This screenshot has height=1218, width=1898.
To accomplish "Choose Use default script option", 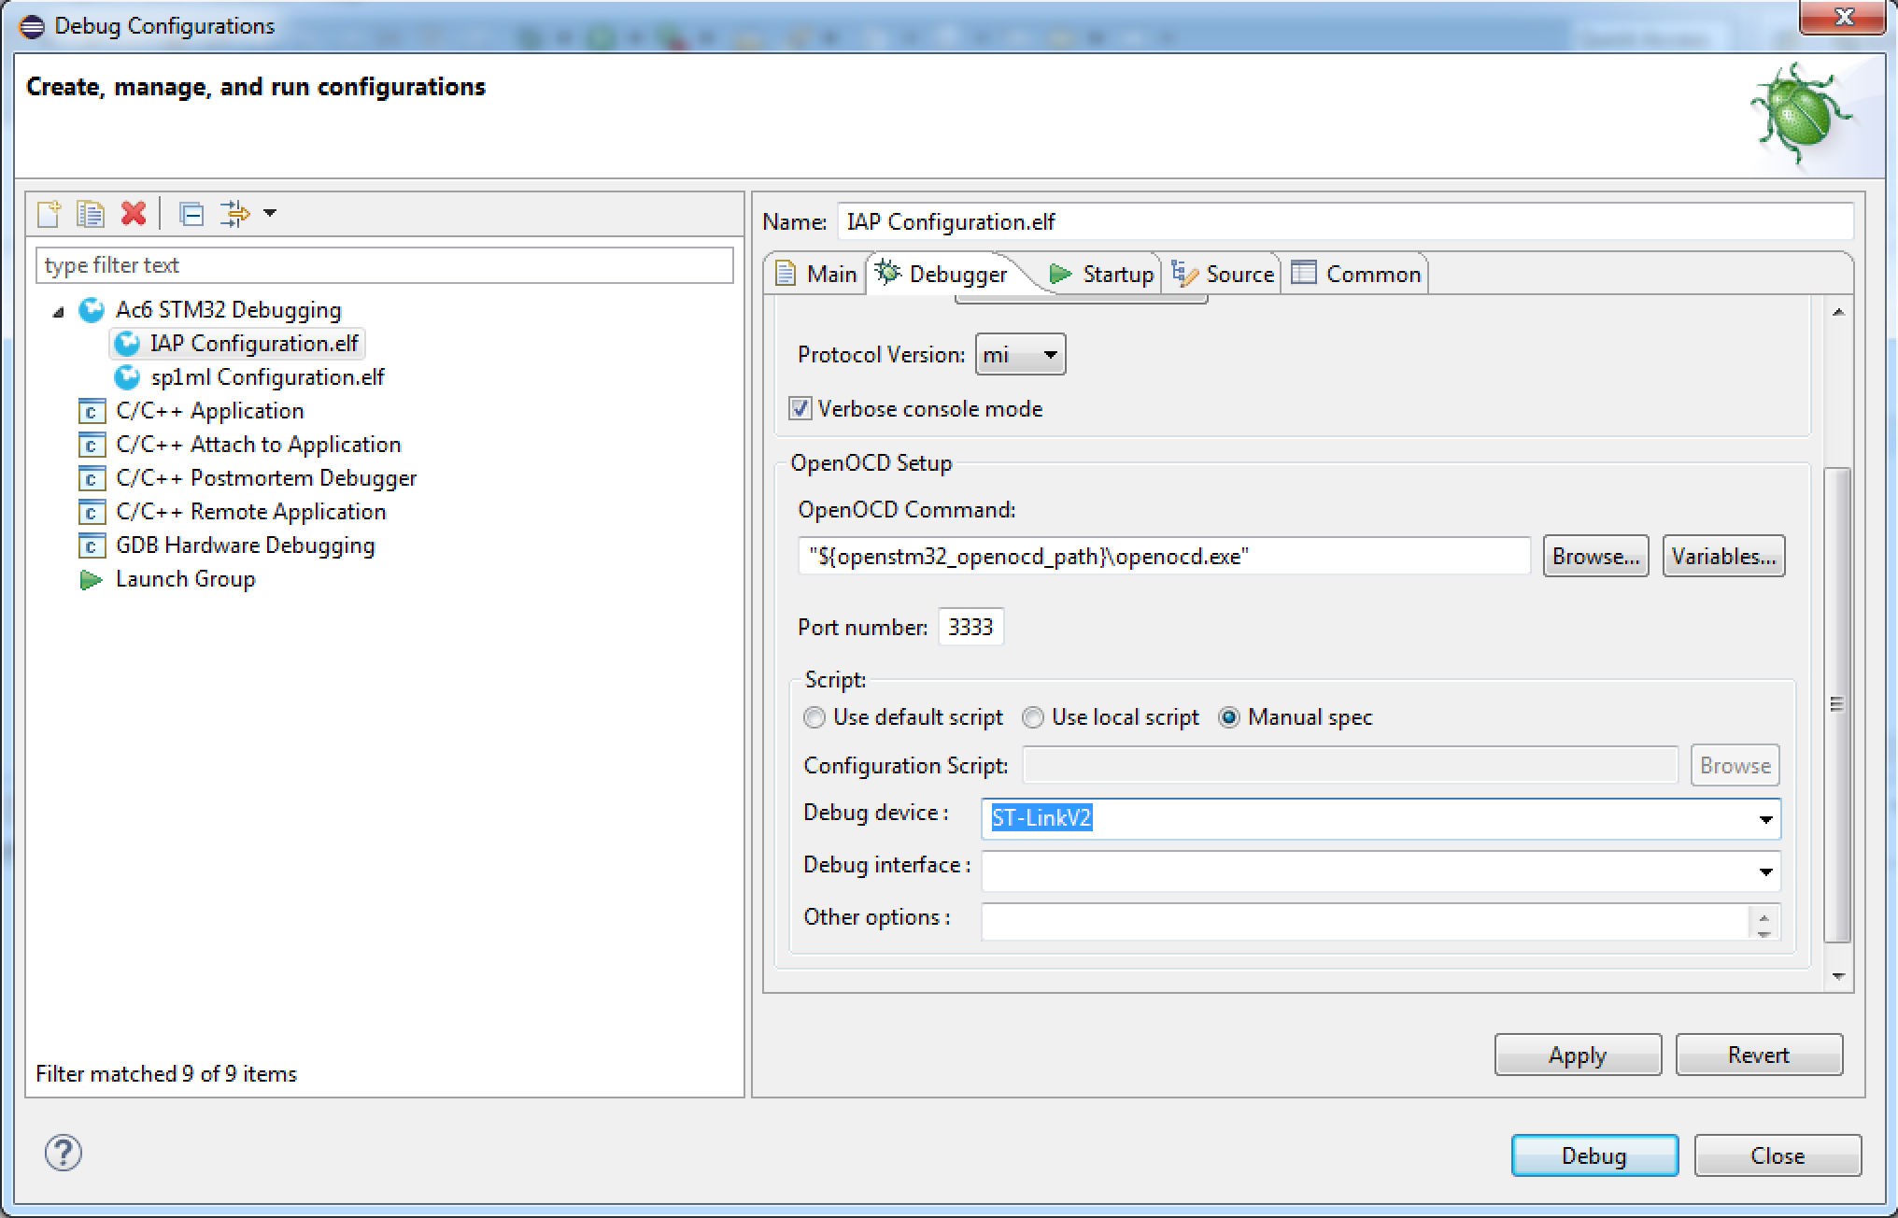I will tap(814, 717).
